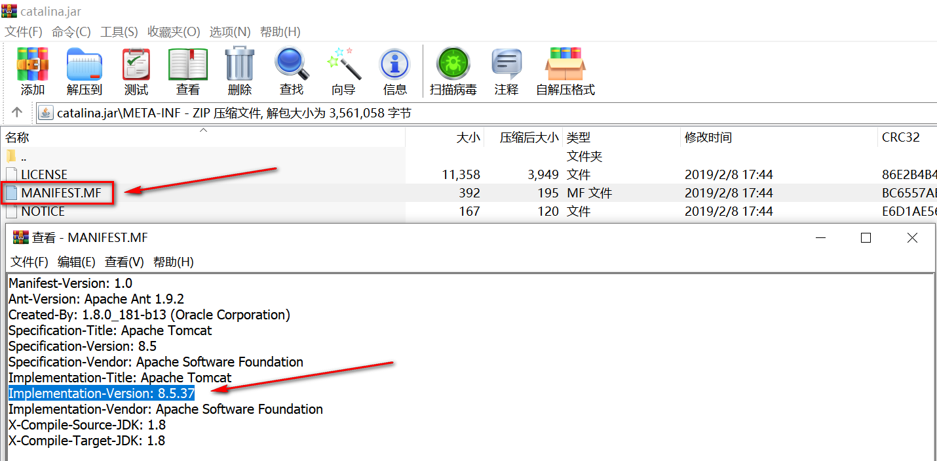Click the 'Created-By: 1.8.0_181-b13' line
Viewport: 937px width, 461px height.
pos(149,315)
